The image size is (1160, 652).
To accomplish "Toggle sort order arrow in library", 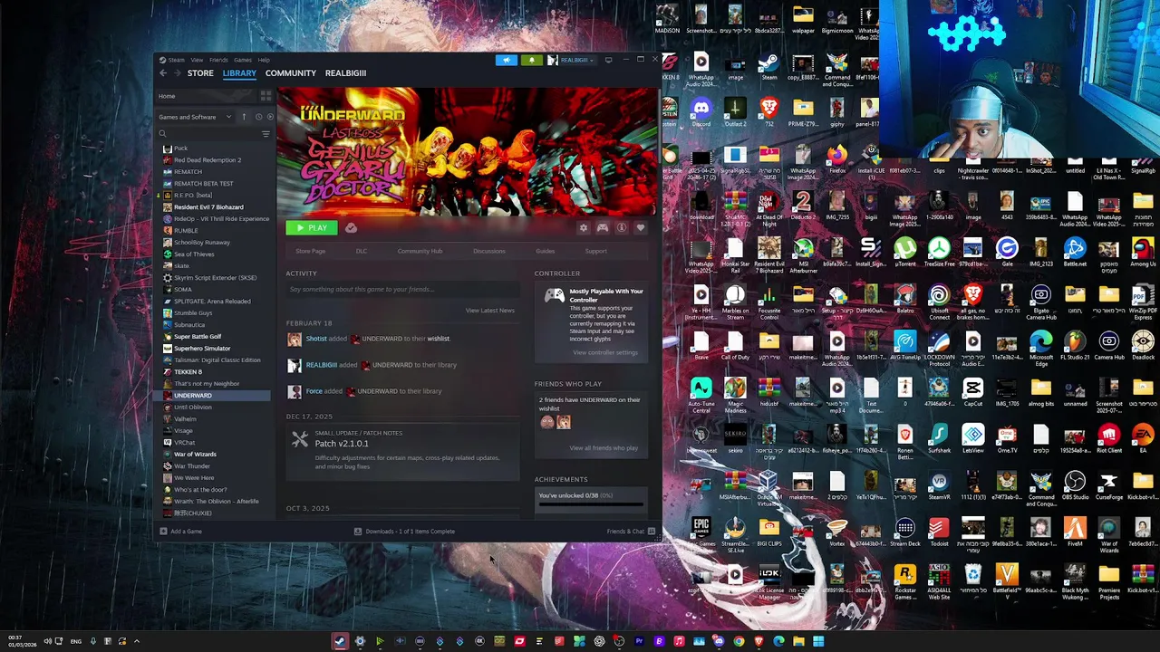I will pyautogui.click(x=243, y=117).
